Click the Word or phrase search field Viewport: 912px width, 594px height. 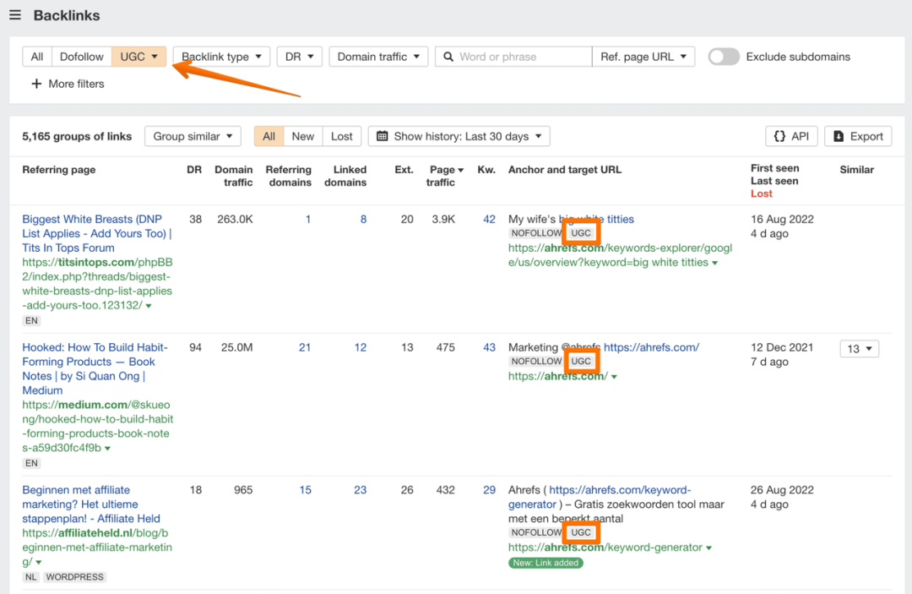click(513, 57)
